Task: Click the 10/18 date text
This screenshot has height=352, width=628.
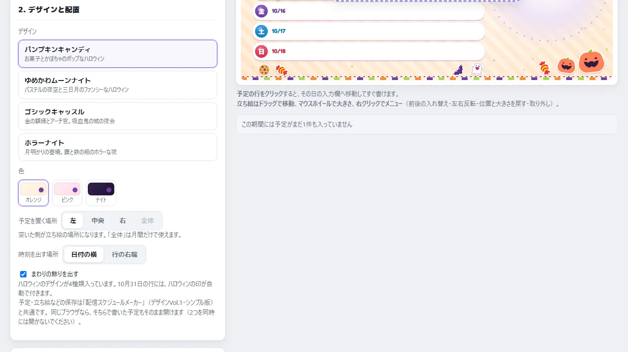Action: coord(279,51)
